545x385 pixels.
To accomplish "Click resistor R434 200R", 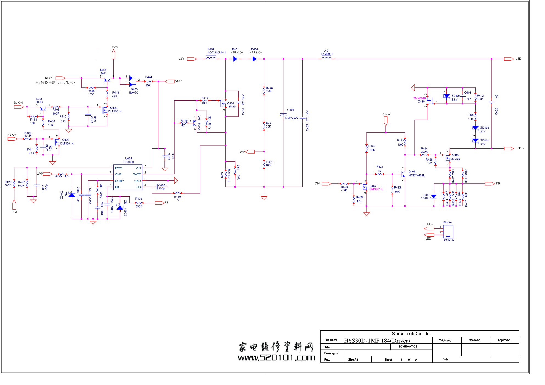I will coord(424,155).
